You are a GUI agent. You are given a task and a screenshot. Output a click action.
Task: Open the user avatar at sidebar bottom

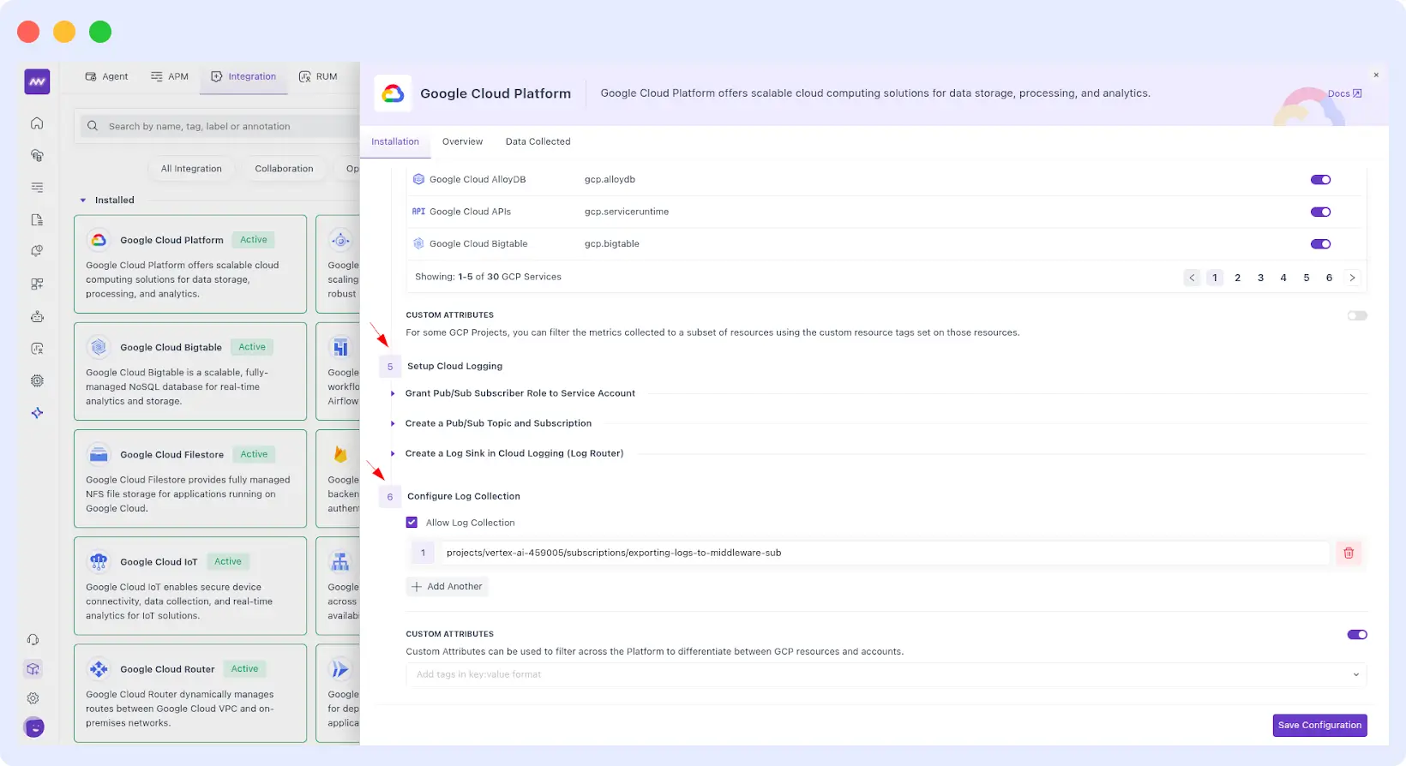[x=34, y=727]
